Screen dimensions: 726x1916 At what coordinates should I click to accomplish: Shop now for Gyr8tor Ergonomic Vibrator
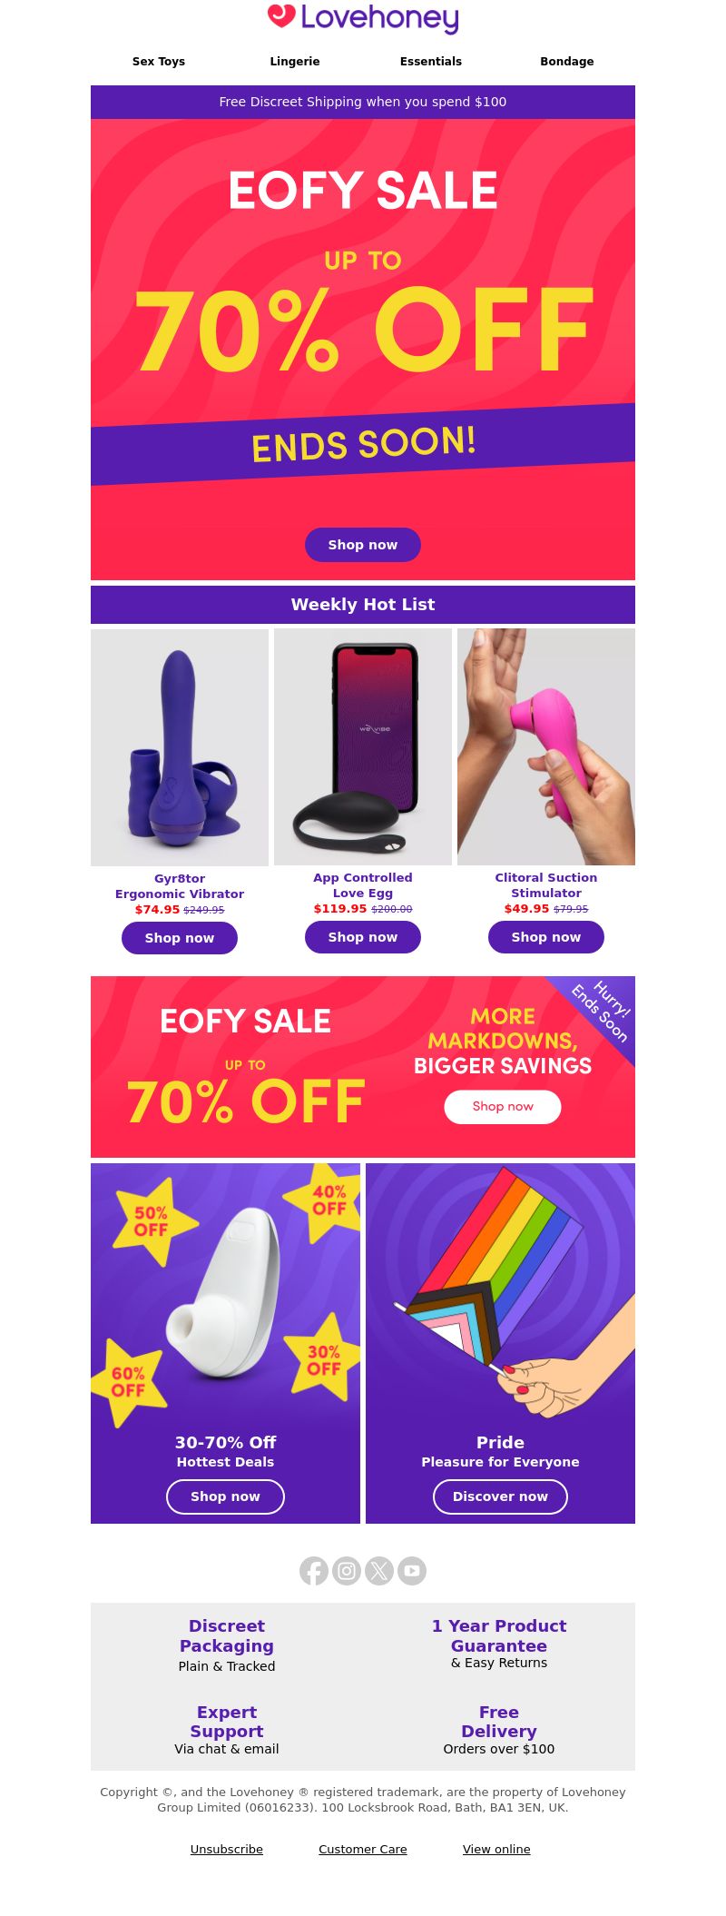(x=180, y=938)
